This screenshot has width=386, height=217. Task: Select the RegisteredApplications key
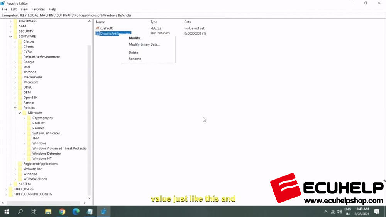coord(41,164)
